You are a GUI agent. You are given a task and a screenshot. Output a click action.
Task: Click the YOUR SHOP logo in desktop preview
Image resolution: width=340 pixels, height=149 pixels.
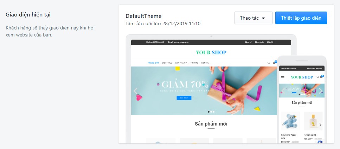click(211, 52)
